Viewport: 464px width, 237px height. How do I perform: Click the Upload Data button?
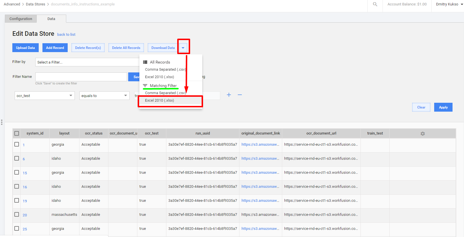click(25, 48)
